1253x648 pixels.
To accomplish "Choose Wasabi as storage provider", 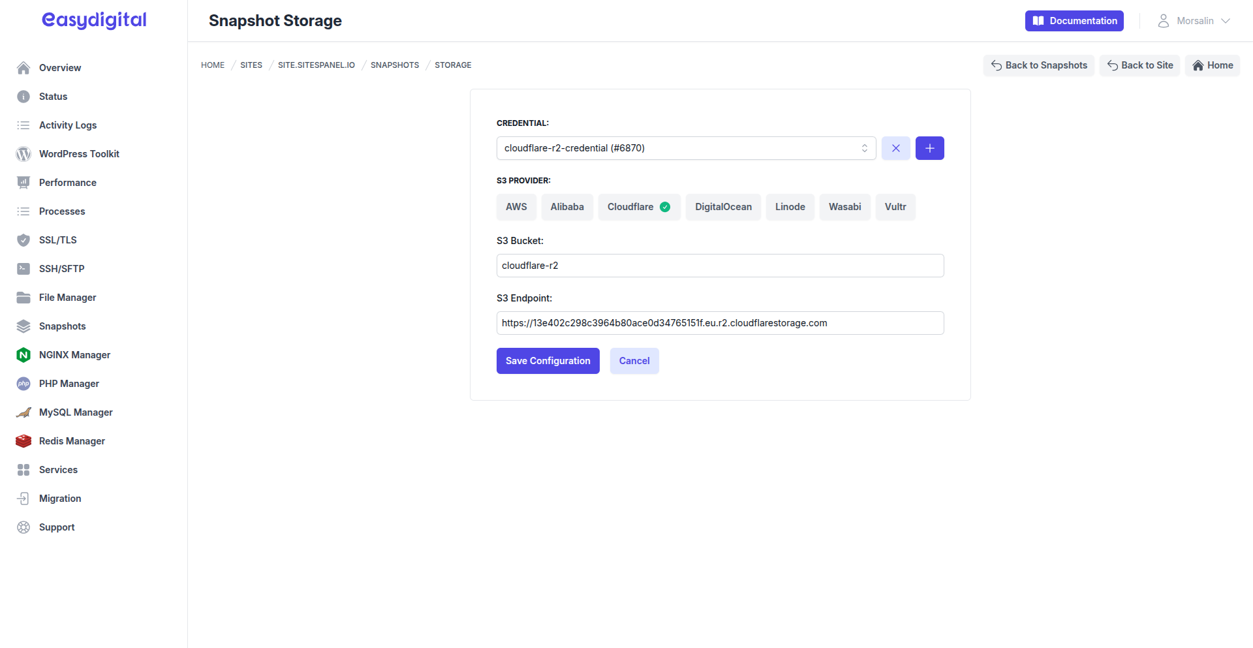I will (x=844, y=206).
